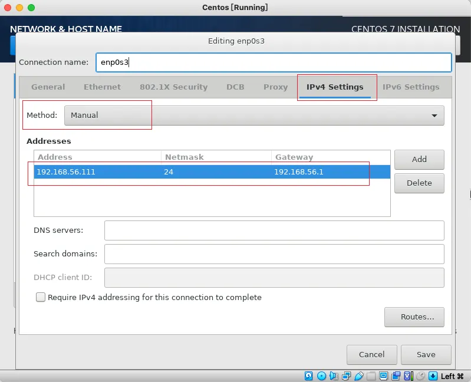
Task: Open the General tab
Action: (x=48, y=87)
